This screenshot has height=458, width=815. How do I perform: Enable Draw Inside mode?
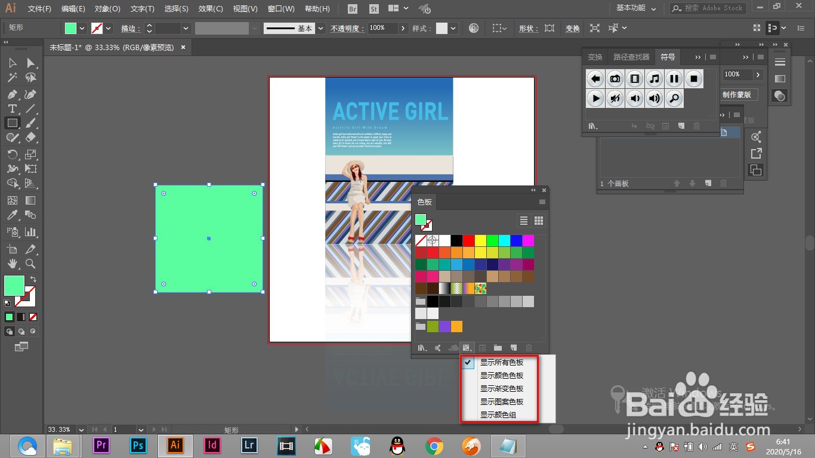pyautogui.click(x=33, y=331)
